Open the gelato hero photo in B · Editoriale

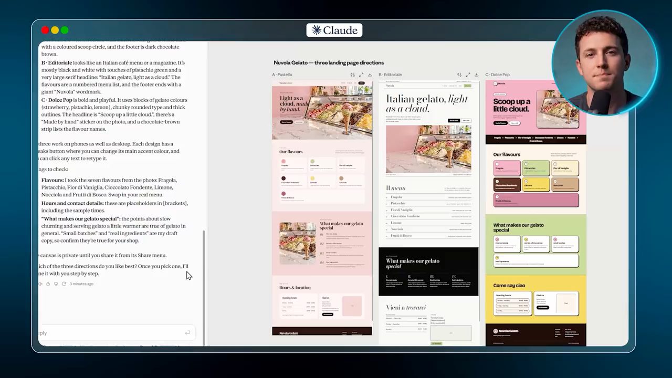(428, 149)
